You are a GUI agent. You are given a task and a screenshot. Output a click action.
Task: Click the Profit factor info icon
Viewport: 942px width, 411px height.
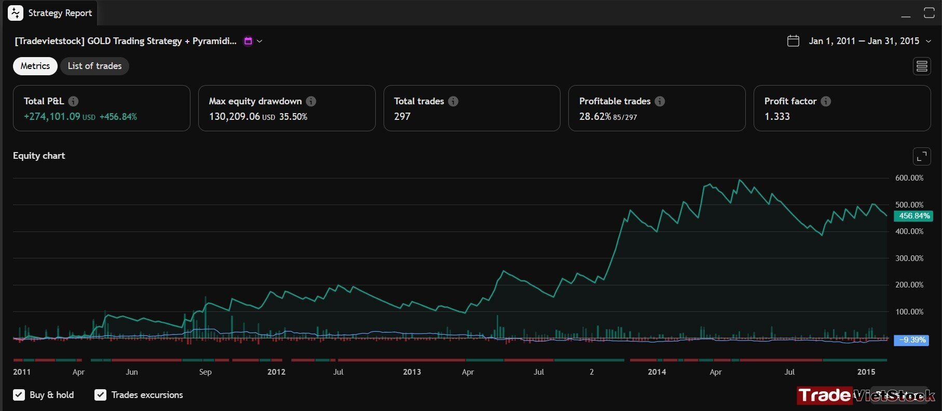coord(826,101)
